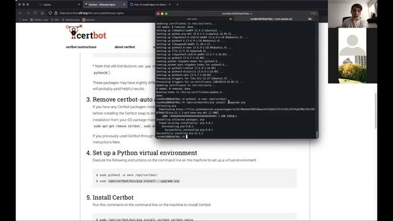Close the How To Install Nginx tab
This screenshot has width=393, height=221.
tap(169, 4)
